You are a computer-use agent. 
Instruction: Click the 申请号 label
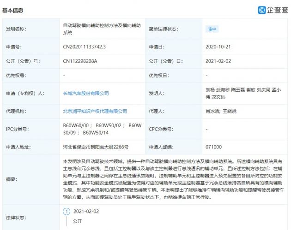coord(14,47)
